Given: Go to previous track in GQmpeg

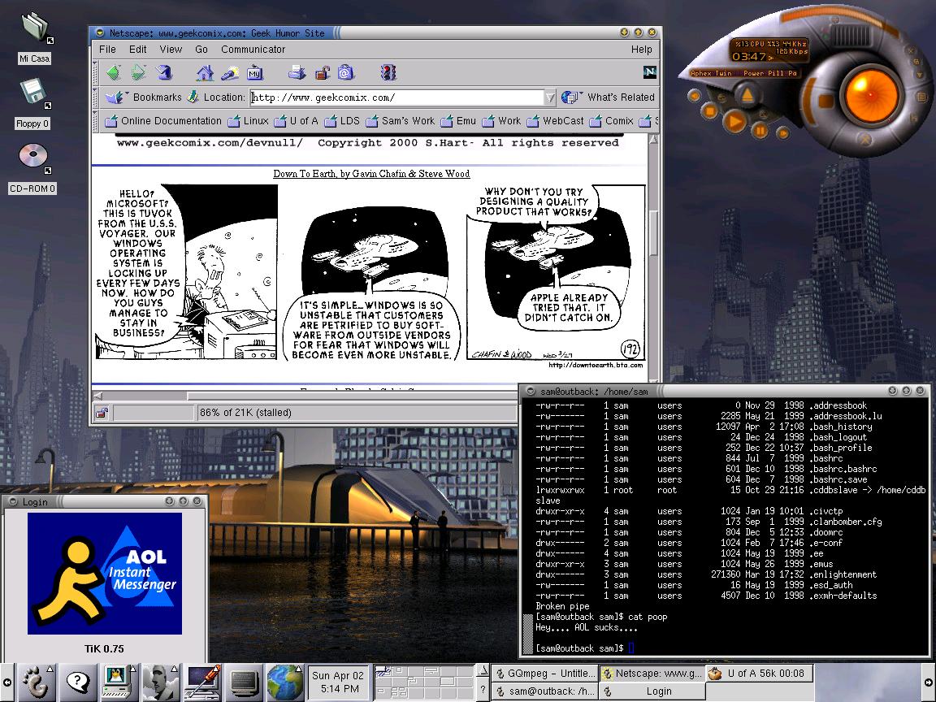Looking at the screenshot, I should click(694, 96).
